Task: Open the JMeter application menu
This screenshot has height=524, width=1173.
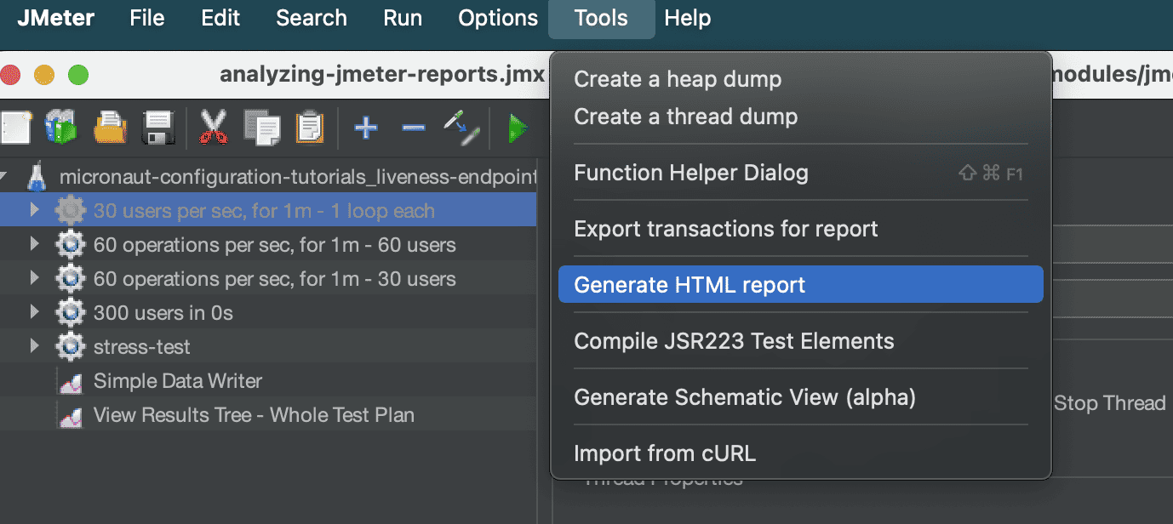Action: [56, 18]
